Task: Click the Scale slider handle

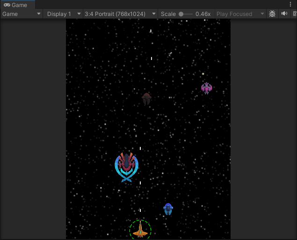Action: 181,14
